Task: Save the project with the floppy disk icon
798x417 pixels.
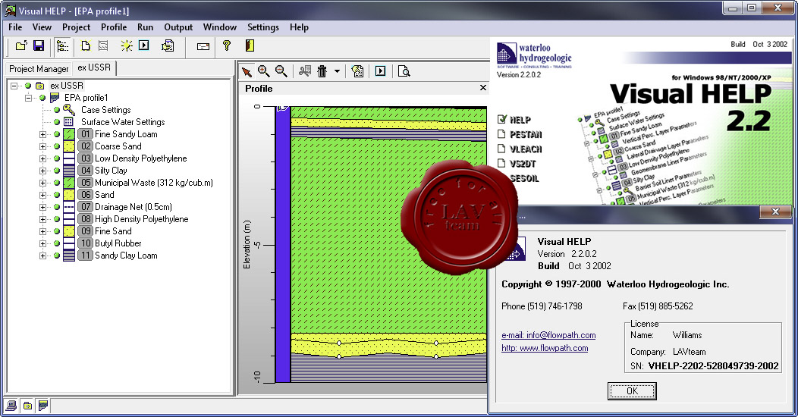Action: tap(39, 45)
